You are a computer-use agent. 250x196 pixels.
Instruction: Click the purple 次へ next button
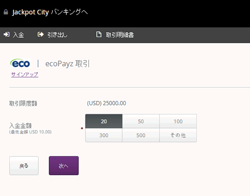pyautogui.click(x=64, y=166)
